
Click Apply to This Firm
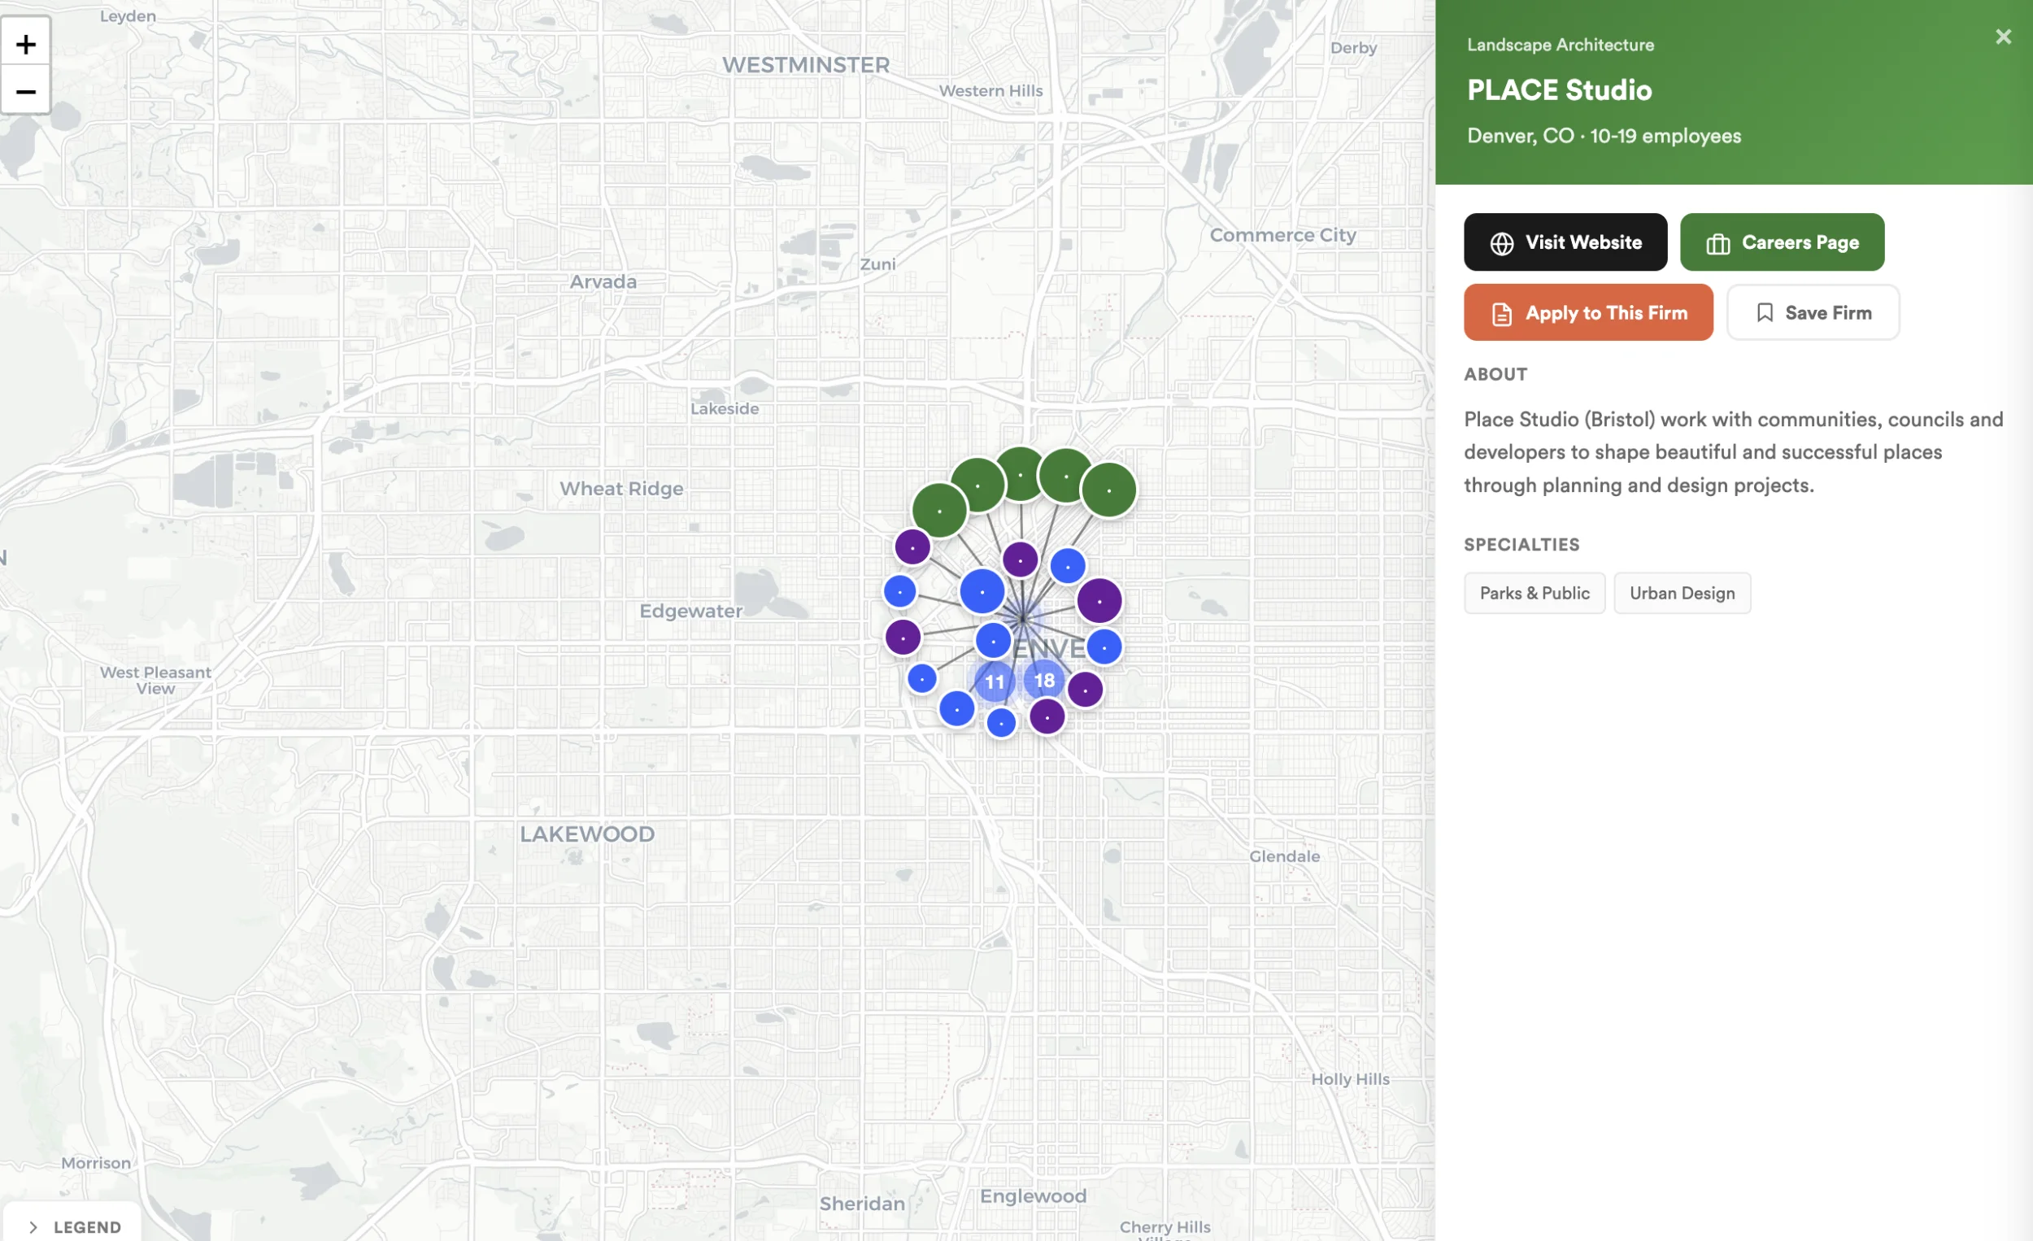1588,313
